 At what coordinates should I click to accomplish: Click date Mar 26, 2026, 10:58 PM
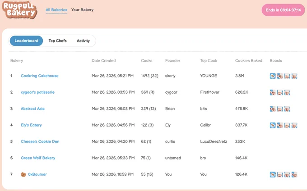coord(112,174)
